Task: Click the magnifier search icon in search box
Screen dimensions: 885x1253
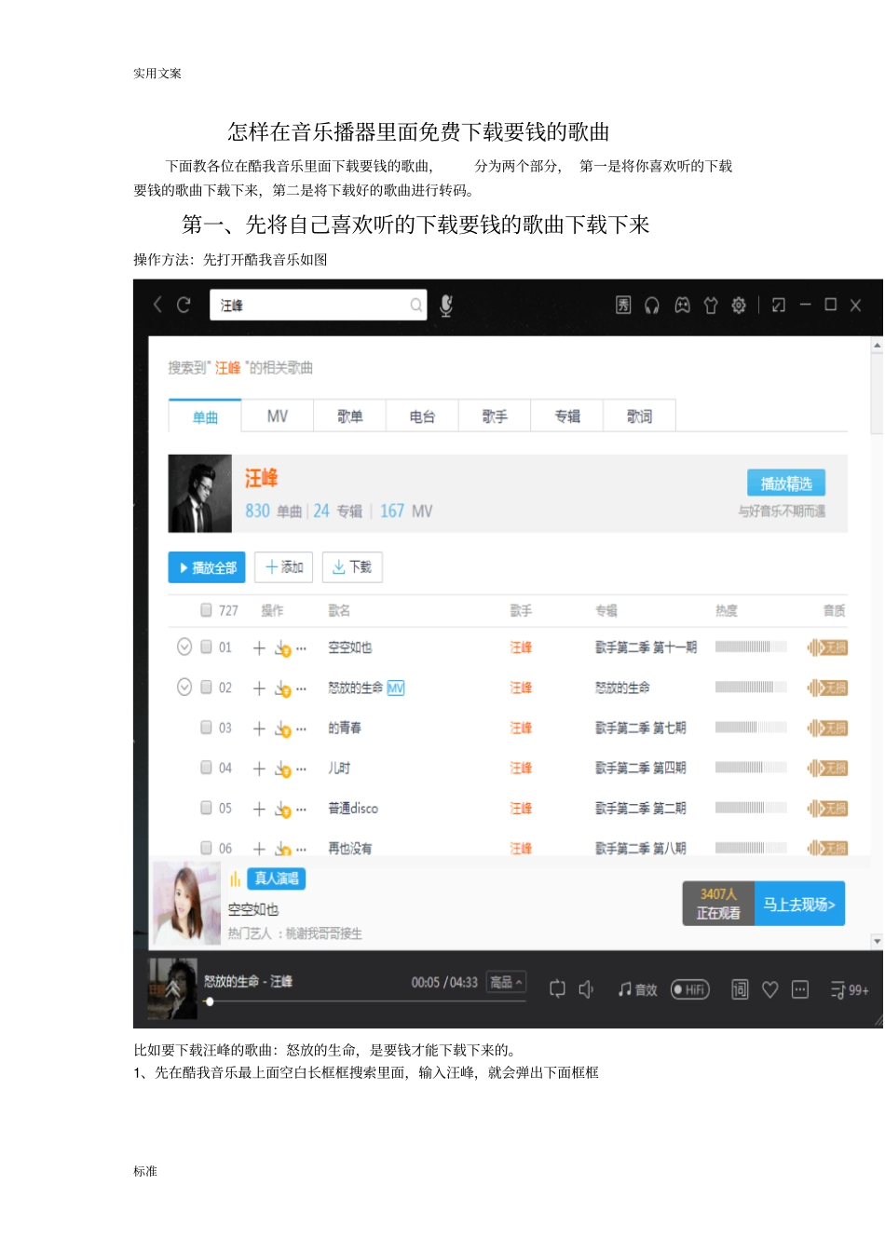Action: 415,305
